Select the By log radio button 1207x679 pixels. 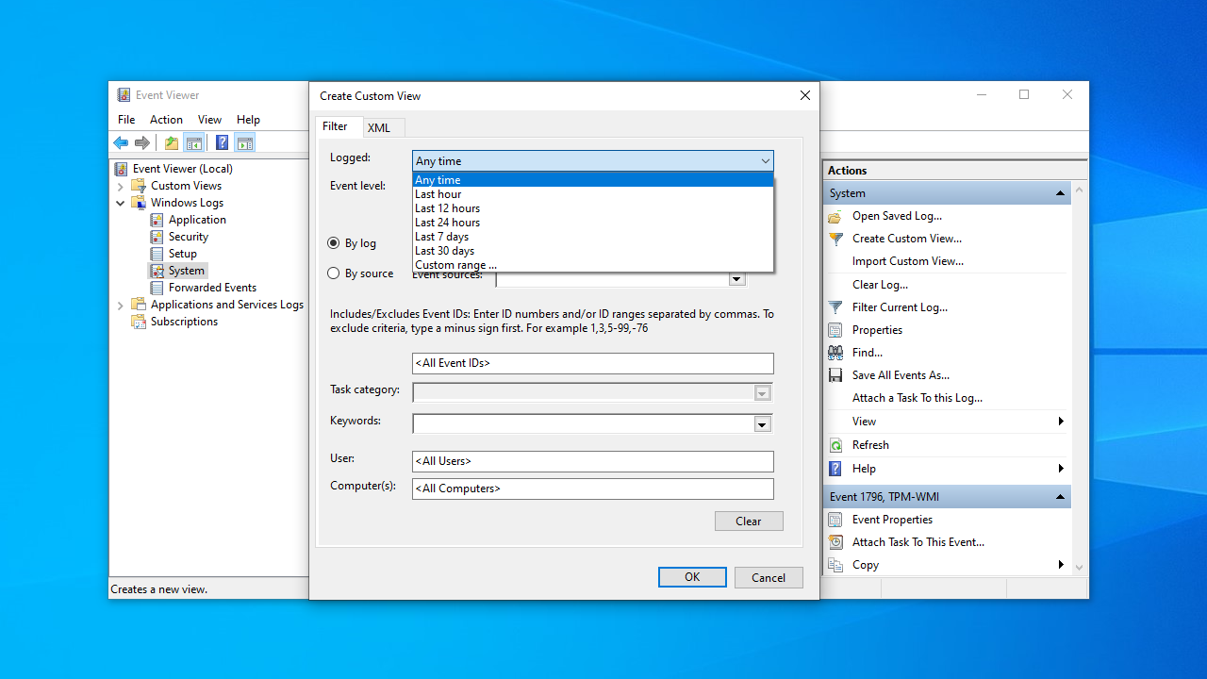(334, 243)
